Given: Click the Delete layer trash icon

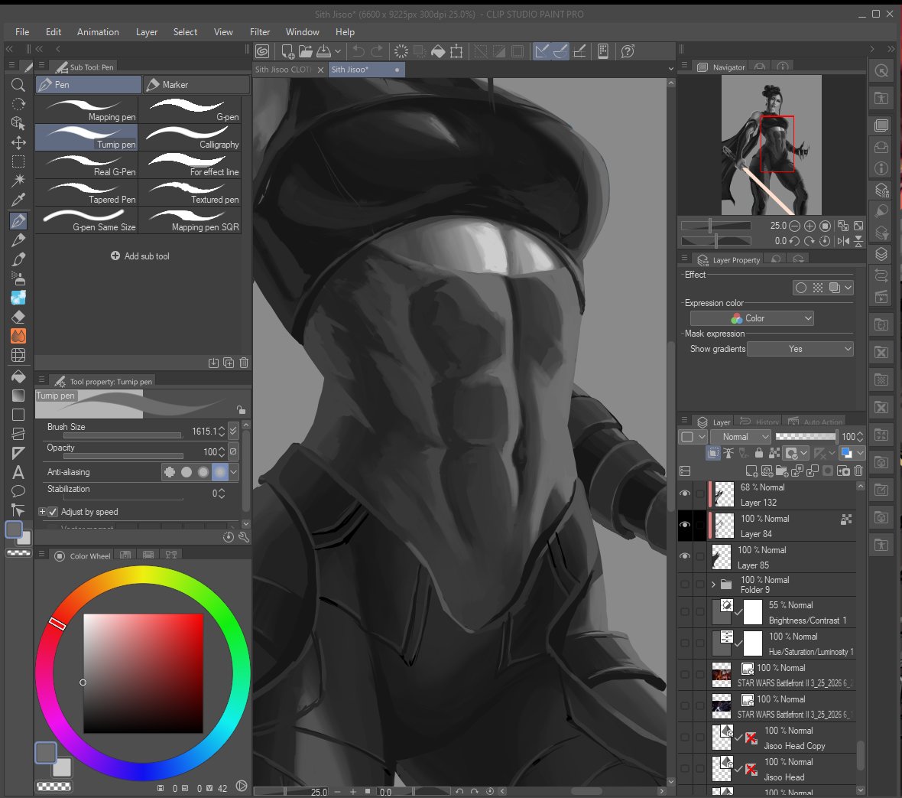Looking at the screenshot, I should [858, 471].
